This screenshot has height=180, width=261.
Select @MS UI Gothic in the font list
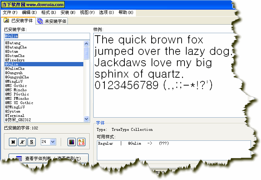(44, 103)
